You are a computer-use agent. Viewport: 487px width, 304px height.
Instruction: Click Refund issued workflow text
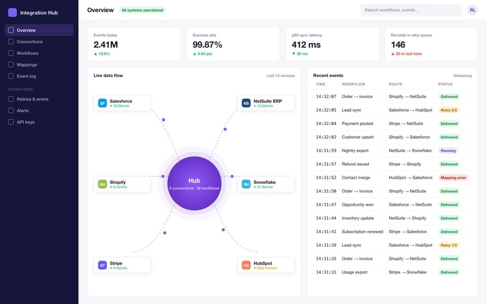coord(355,164)
